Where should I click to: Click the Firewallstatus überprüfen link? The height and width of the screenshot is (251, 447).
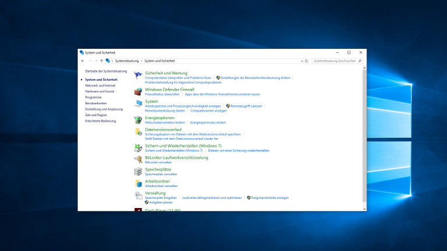[x=162, y=94]
